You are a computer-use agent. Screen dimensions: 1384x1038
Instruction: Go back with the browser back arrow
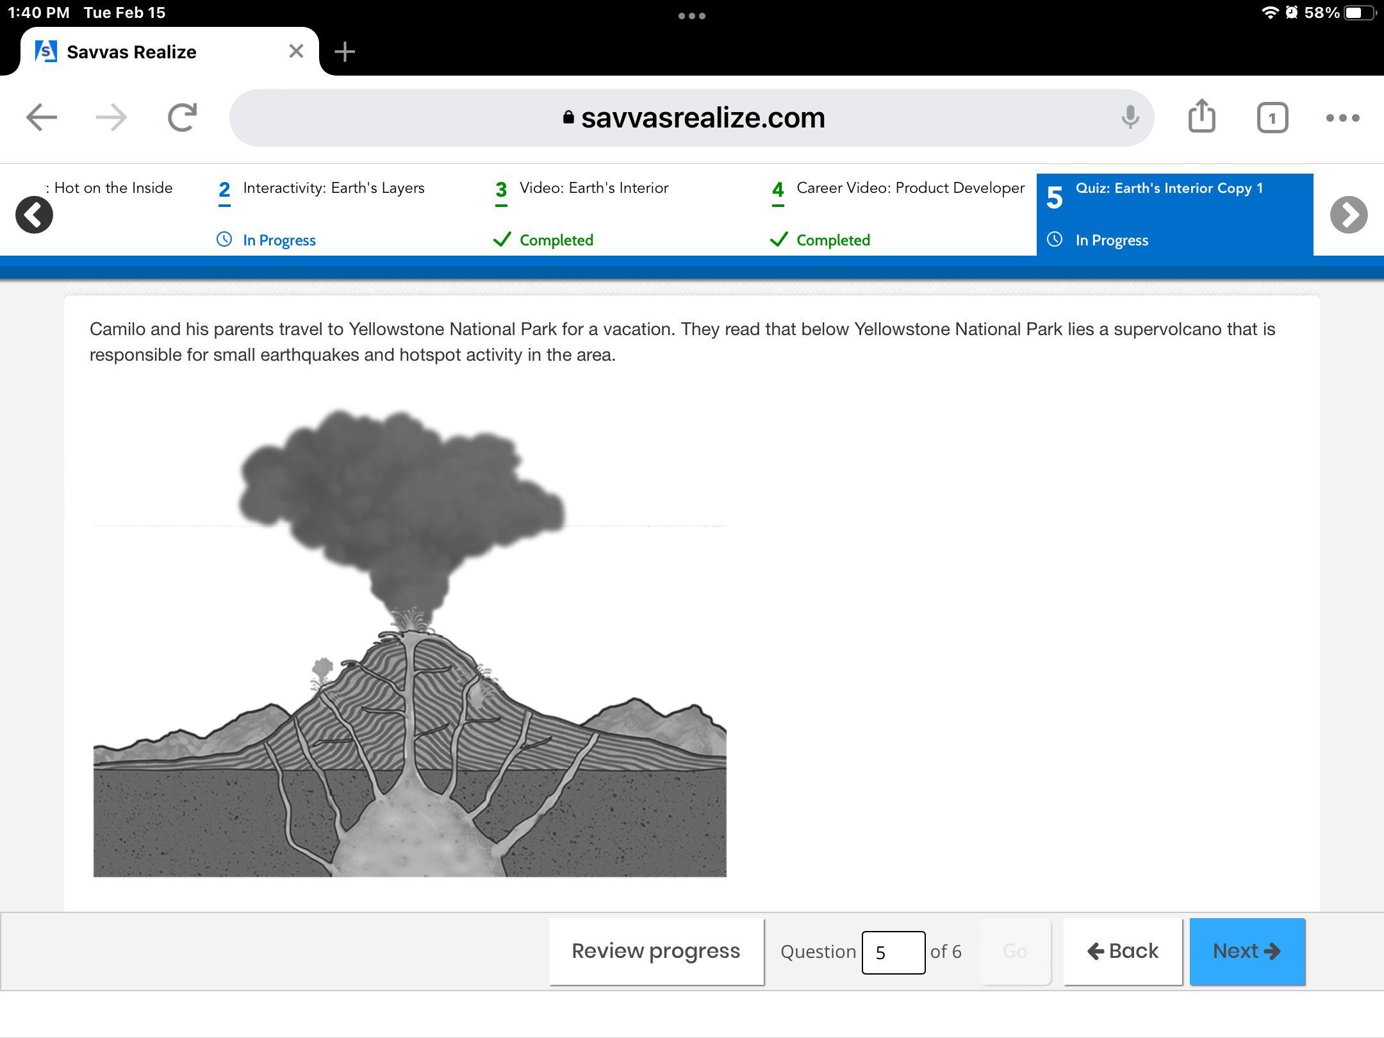click(42, 118)
